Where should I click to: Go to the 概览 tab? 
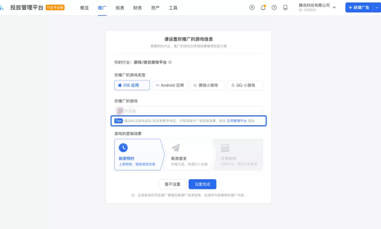point(84,8)
